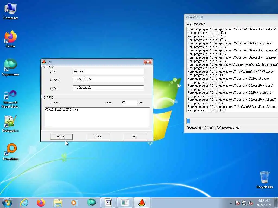Select the log line for Virus.Win32.AngryIframeClipper
Screen dimensions: 278x208
233,107
